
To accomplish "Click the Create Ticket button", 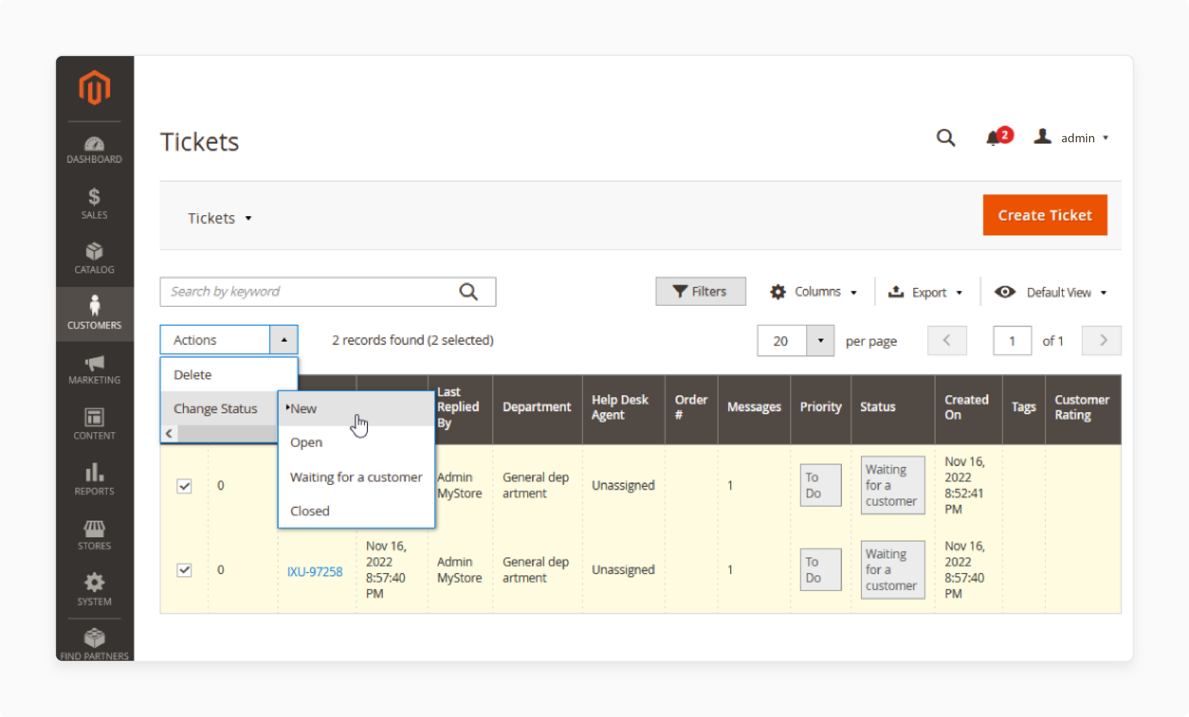I will click(1044, 214).
